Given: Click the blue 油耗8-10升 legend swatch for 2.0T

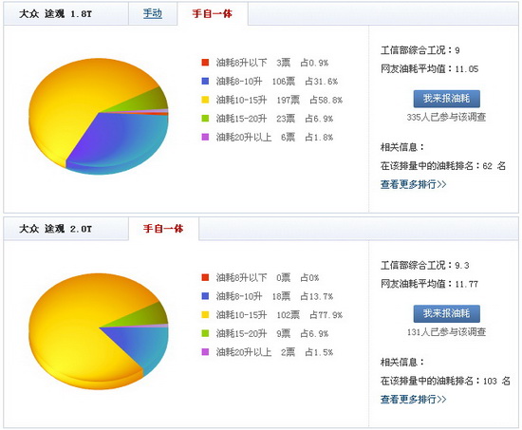Looking at the screenshot, I should [205, 296].
